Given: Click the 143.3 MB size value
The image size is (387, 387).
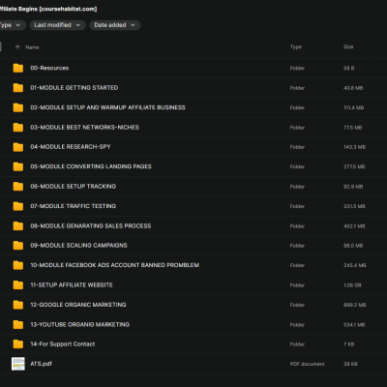Looking at the screenshot, I should [x=354, y=147].
